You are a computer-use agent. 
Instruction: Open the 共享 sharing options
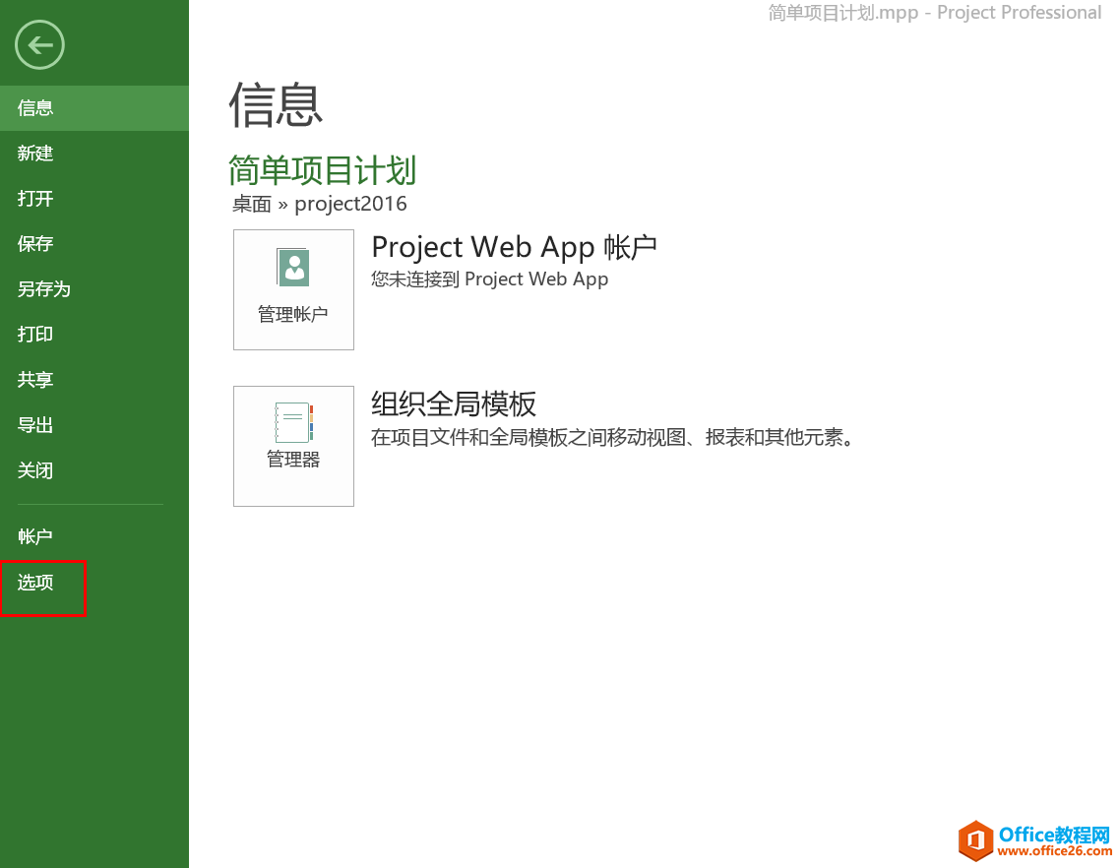click(x=36, y=380)
